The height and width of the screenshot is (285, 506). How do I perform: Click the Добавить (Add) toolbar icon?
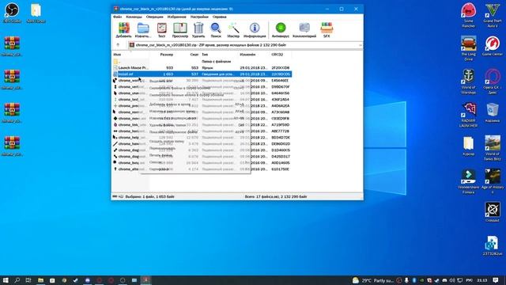[123, 30]
